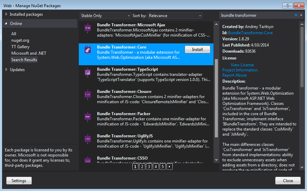Select the Bundle Transformer: Microsoft Ajax title

click(131, 25)
